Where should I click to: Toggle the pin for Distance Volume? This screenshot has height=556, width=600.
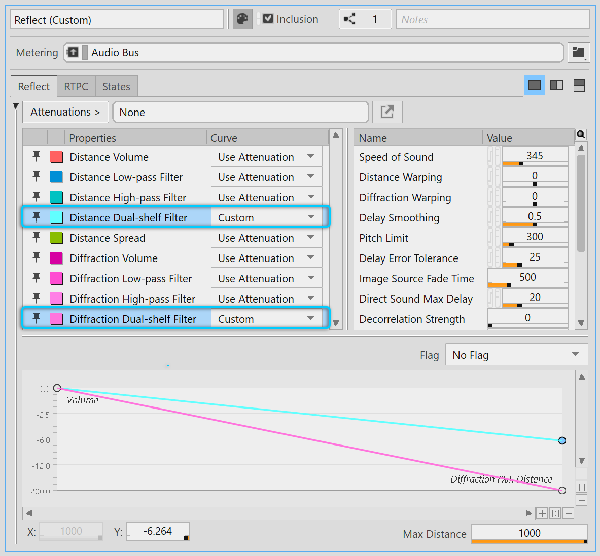(x=36, y=156)
